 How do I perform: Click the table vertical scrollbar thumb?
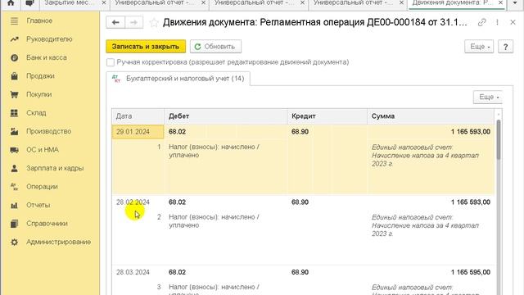point(499,140)
